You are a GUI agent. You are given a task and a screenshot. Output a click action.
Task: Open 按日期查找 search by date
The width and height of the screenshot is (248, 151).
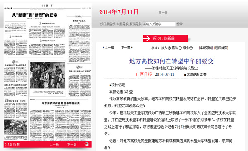tap(108, 24)
